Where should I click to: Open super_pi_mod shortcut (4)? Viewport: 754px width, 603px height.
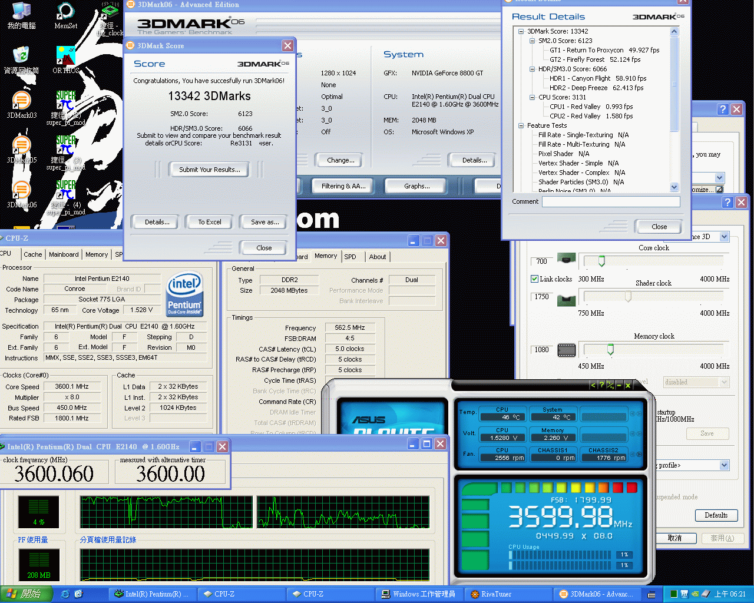pos(65,198)
